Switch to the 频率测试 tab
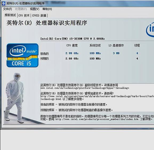The height and width of the screenshot is (150, 154). pyautogui.click(x=10, y=15)
